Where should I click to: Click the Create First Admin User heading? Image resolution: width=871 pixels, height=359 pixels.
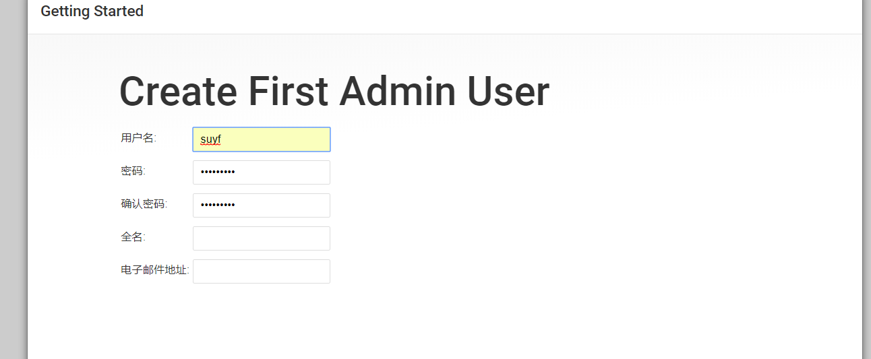334,92
